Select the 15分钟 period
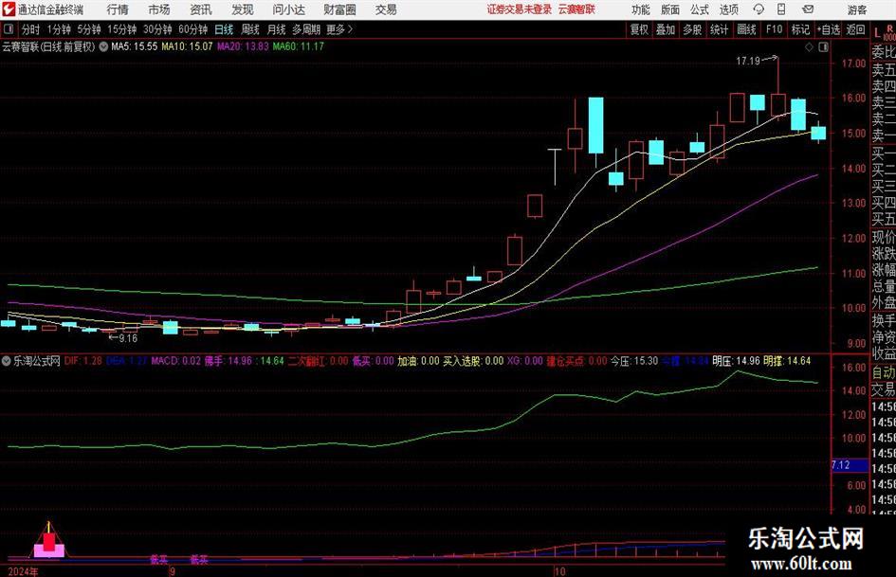 [121, 29]
